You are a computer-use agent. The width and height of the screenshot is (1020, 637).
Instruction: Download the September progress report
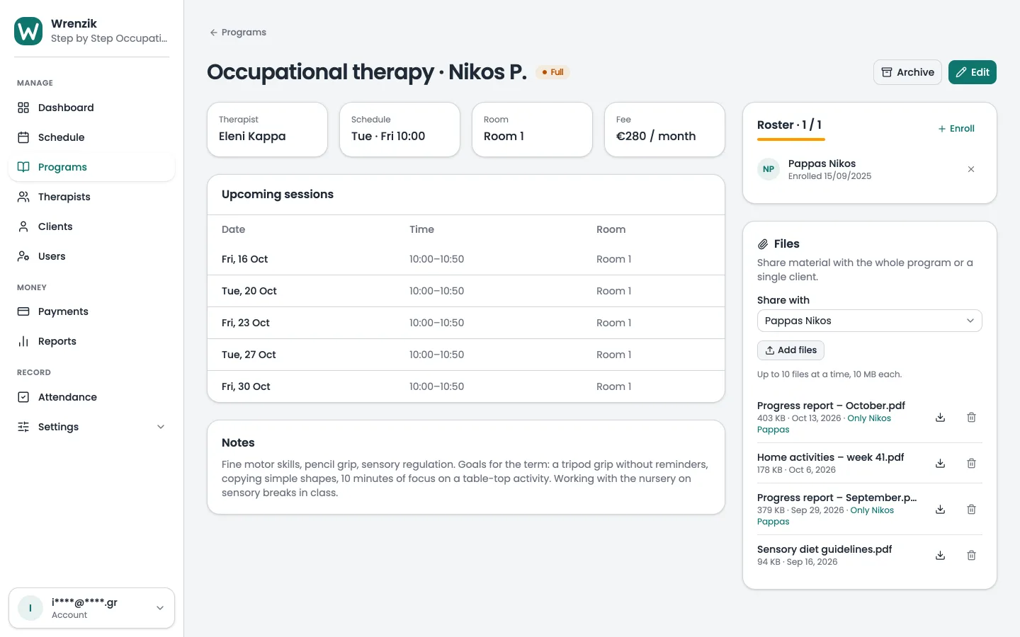click(941, 510)
